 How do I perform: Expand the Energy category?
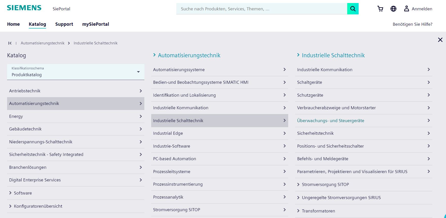76,116
